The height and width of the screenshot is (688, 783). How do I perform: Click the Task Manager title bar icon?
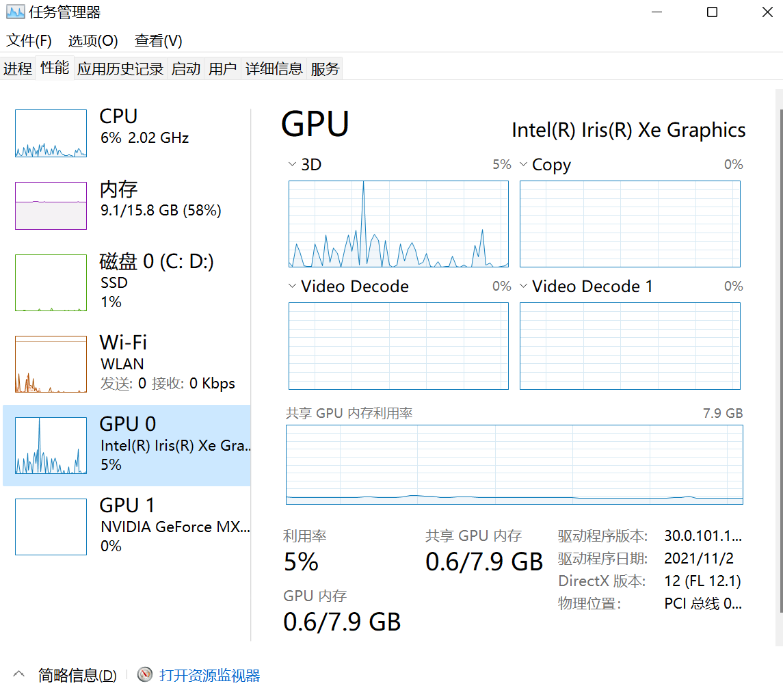(x=15, y=12)
